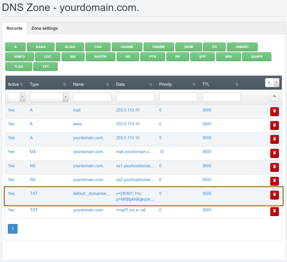Image resolution: width=287 pixels, height=262 pixels.
Task: Add a new SPF record
Action: (202, 57)
